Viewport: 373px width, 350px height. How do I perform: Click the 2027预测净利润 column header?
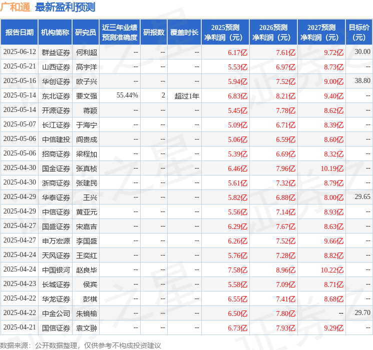point(321,32)
